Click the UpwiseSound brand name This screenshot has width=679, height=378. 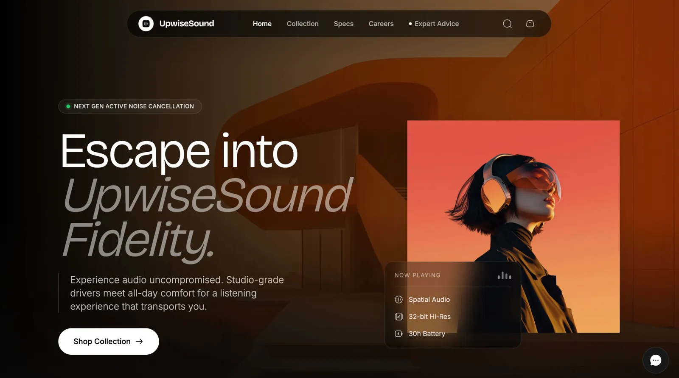click(187, 24)
